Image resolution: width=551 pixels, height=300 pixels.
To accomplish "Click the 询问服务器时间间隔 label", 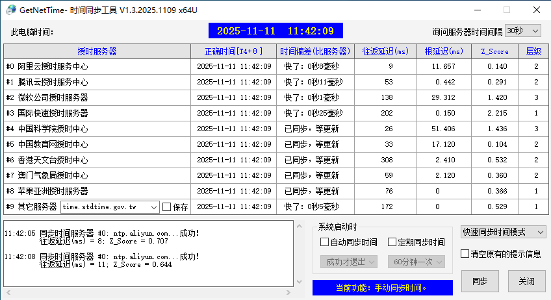I will tap(467, 32).
